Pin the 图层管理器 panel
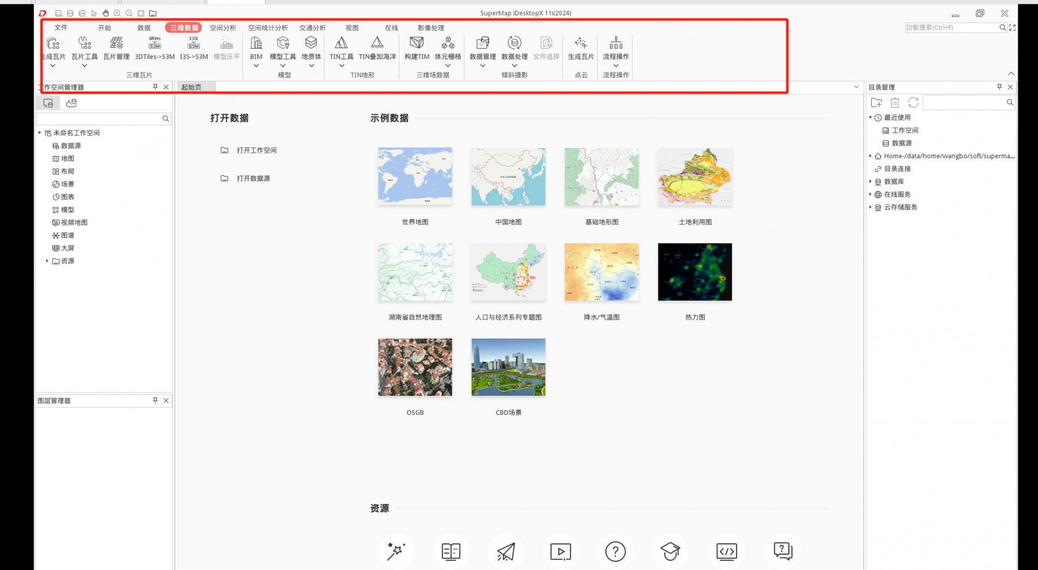The width and height of the screenshot is (1038, 570). pos(155,400)
